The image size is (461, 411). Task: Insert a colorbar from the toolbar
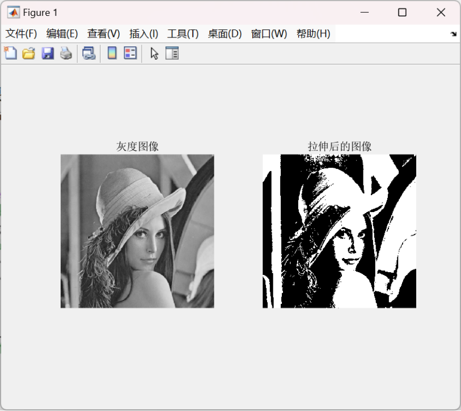tap(112, 53)
